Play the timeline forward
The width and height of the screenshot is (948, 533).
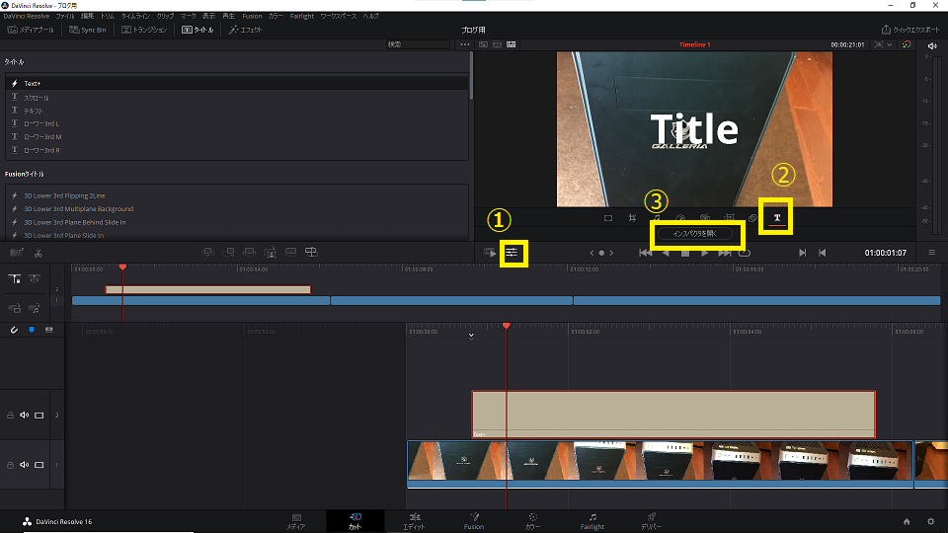(x=704, y=253)
